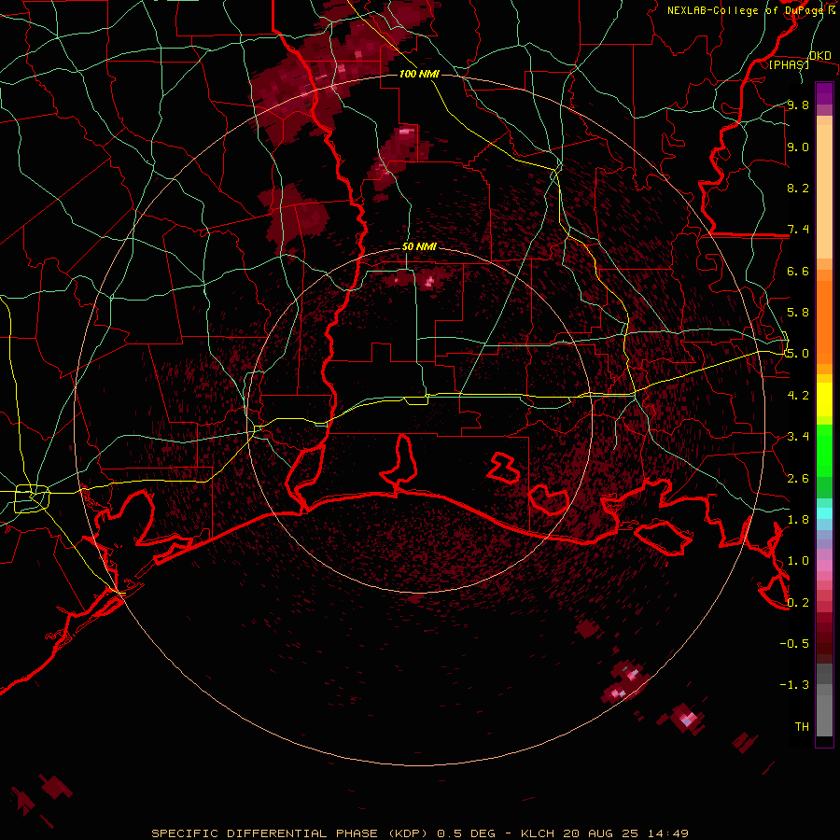Click the 5.0 scale value

tap(798, 354)
